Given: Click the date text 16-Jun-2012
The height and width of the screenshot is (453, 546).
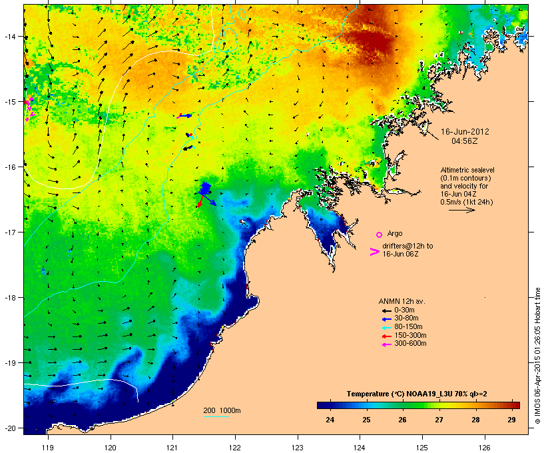Looking at the screenshot, I should click(x=465, y=132).
